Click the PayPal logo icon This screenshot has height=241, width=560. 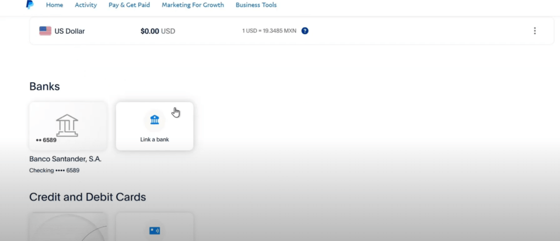(30, 5)
